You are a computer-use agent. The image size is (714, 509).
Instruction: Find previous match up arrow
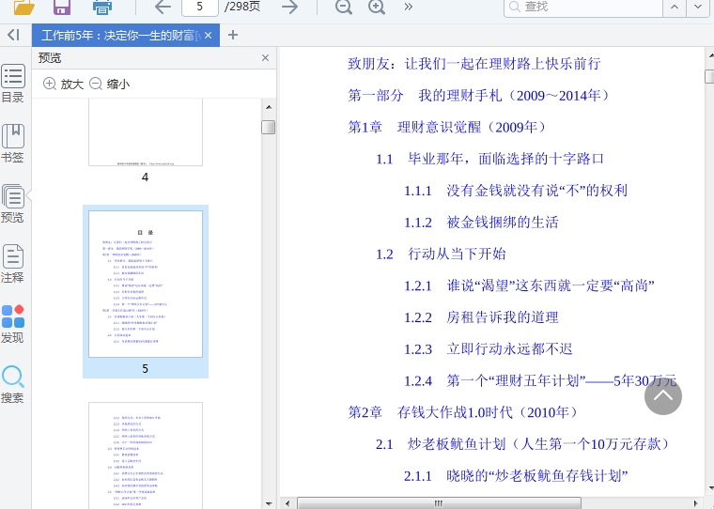675,7
